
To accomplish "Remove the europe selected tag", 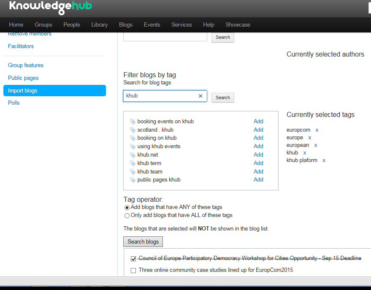I will 310,138.
